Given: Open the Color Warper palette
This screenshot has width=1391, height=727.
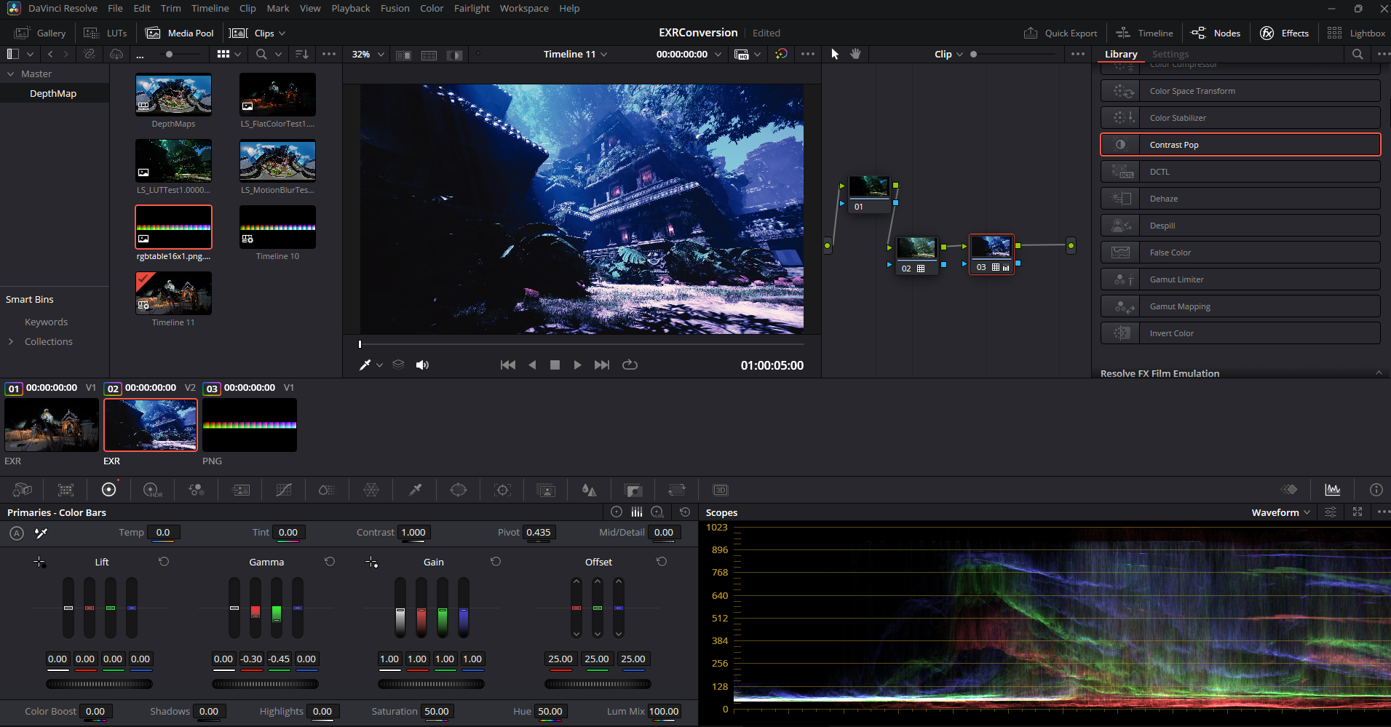Looking at the screenshot, I should [x=371, y=490].
